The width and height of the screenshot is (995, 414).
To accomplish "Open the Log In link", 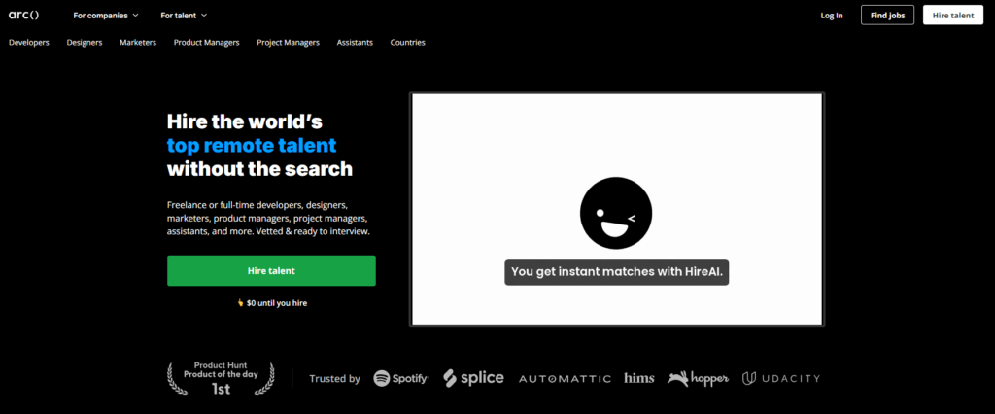I will click(832, 16).
